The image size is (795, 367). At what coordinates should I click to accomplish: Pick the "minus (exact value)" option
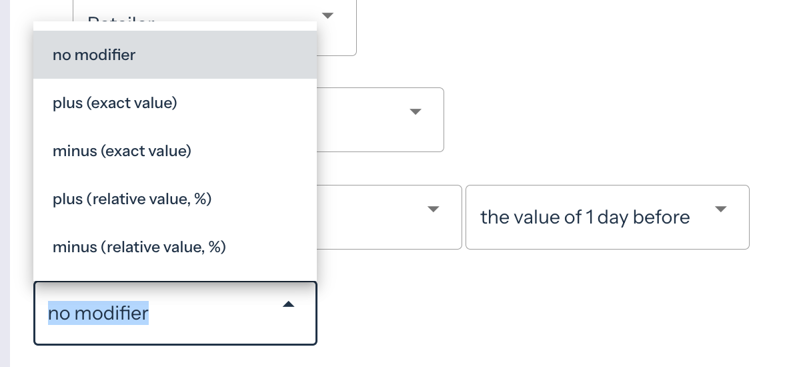point(122,151)
